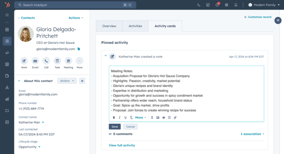Toggle underline formatting in the note

(125, 117)
